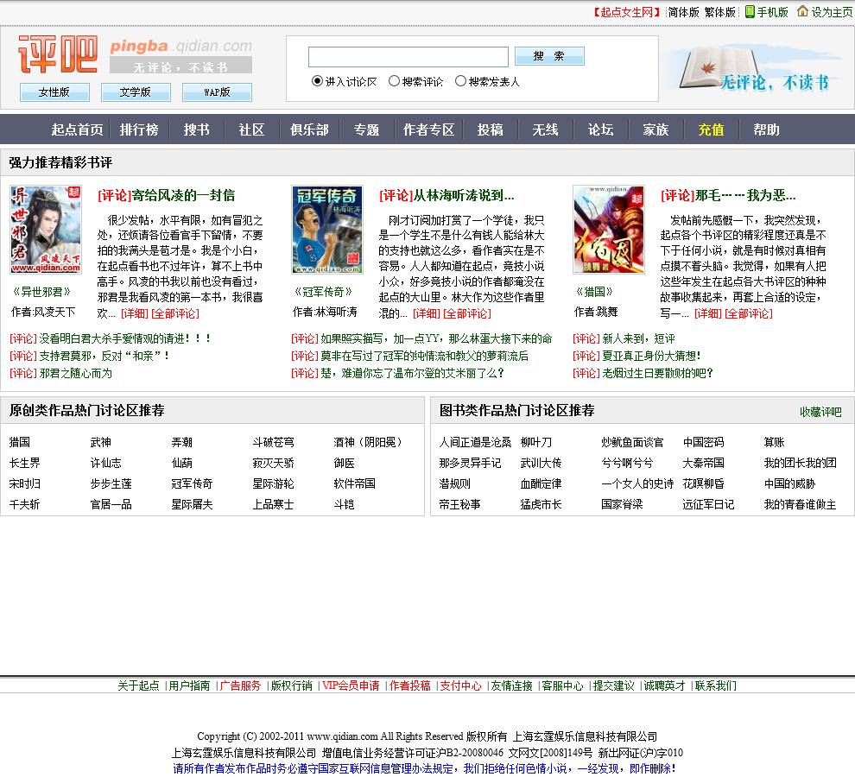Open 家族 in navigation bar
This screenshot has width=855, height=777.
[x=656, y=129]
